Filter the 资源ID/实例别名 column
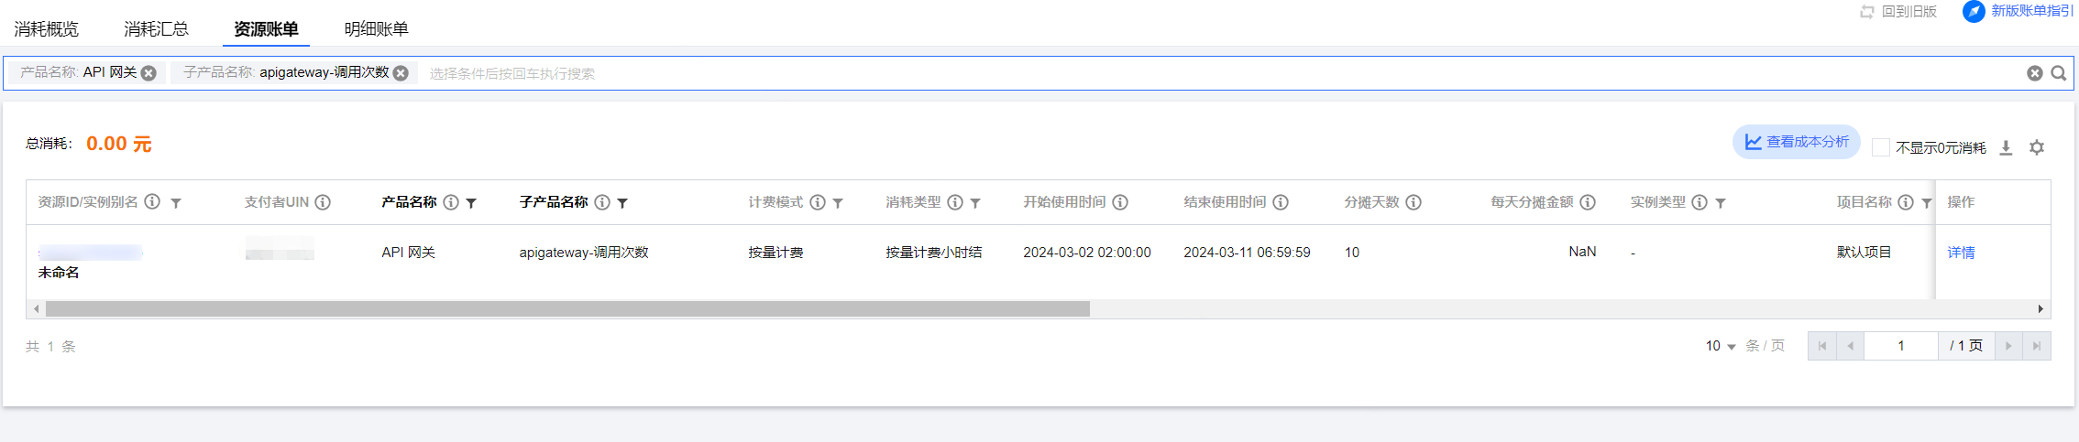The image size is (2079, 442). (x=176, y=203)
